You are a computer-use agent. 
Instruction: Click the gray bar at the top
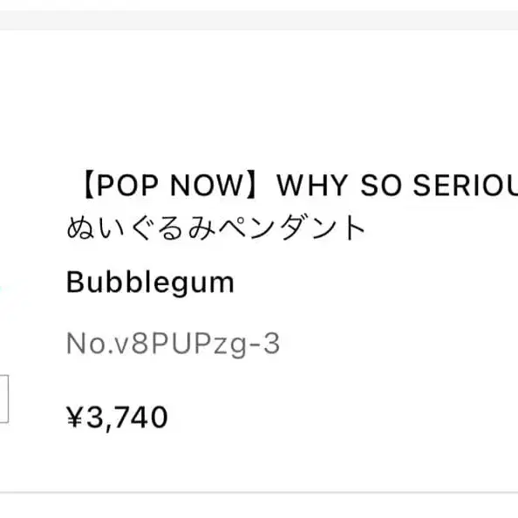[x=259, y=20]
